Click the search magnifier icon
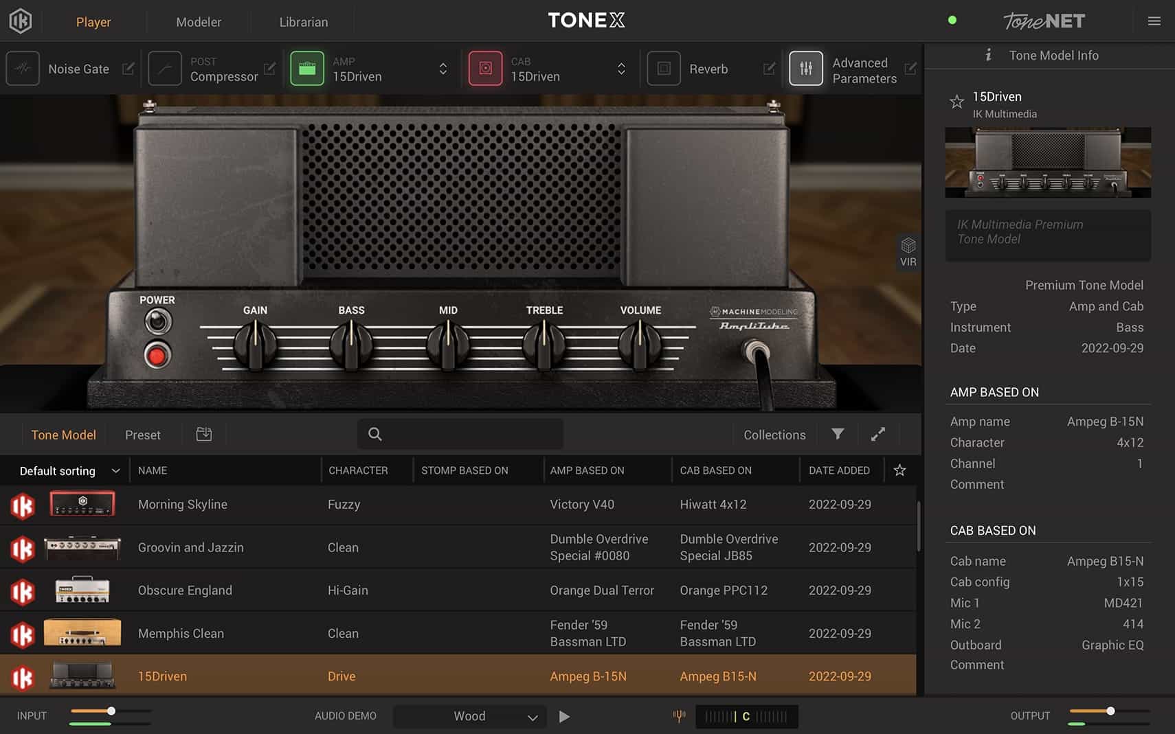This screenshot has width=1175, height=734. (x=374, y=434)
